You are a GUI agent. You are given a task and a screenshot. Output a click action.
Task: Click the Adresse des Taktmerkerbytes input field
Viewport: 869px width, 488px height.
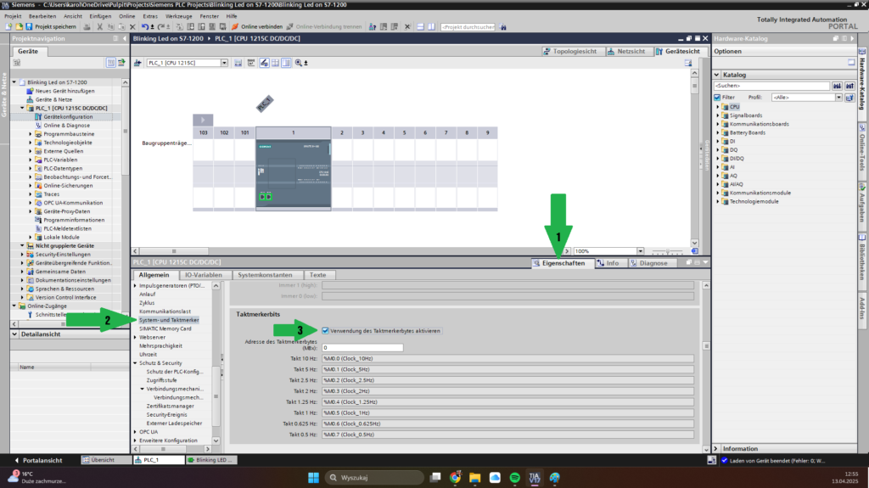pos(362,348)
